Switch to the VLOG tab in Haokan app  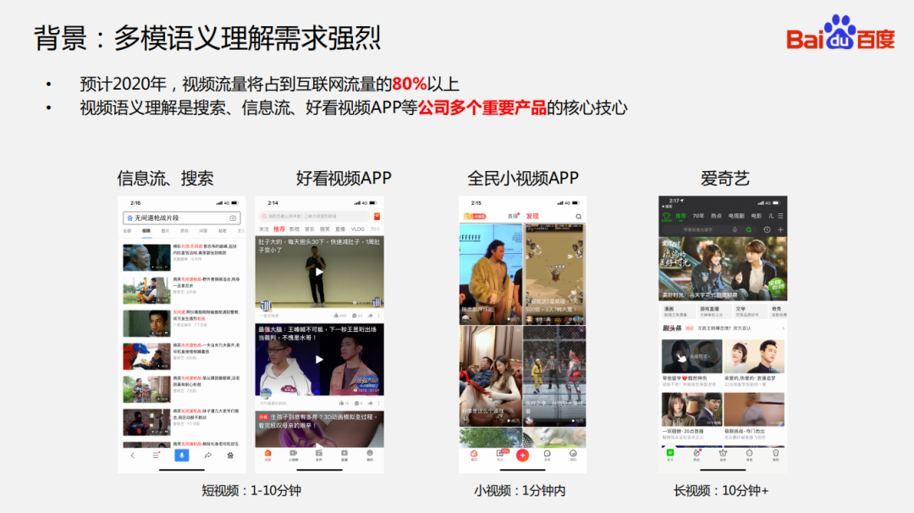[357, 229]
